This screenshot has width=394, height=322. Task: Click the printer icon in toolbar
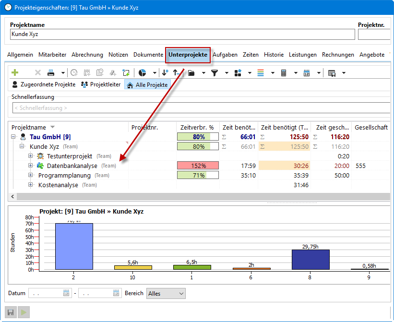point(51,73)
